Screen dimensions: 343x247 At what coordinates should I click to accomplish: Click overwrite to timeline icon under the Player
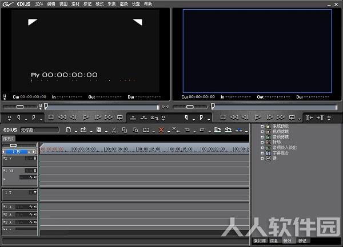(x=143, y=118)
